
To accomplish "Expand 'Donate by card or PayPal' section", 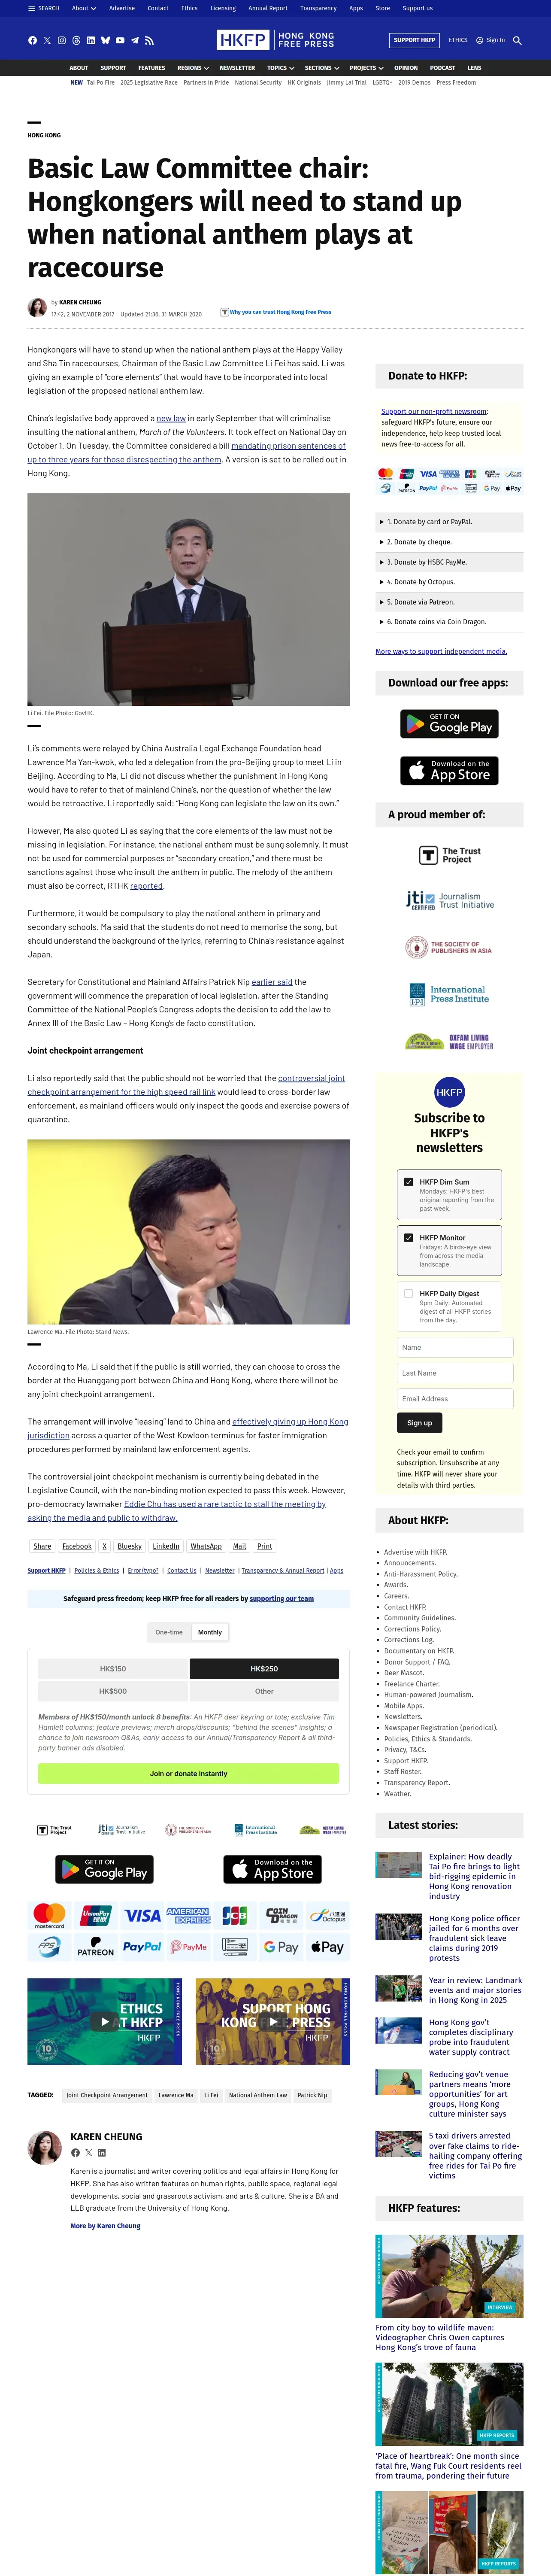I will click(449, 522).
